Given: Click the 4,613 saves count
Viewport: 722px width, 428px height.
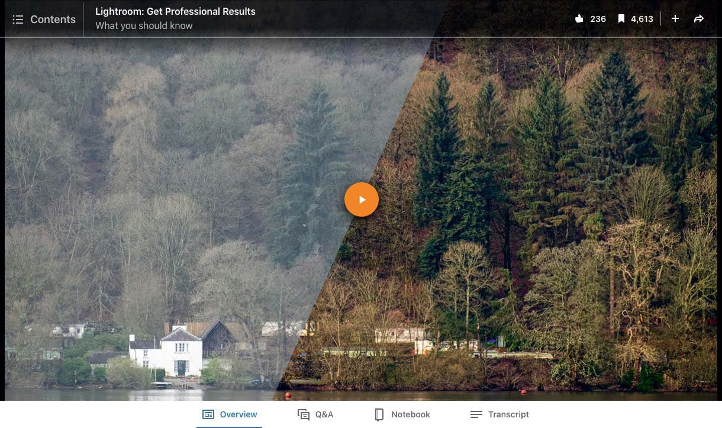Looking at the screenshot, I should [642, 19].
